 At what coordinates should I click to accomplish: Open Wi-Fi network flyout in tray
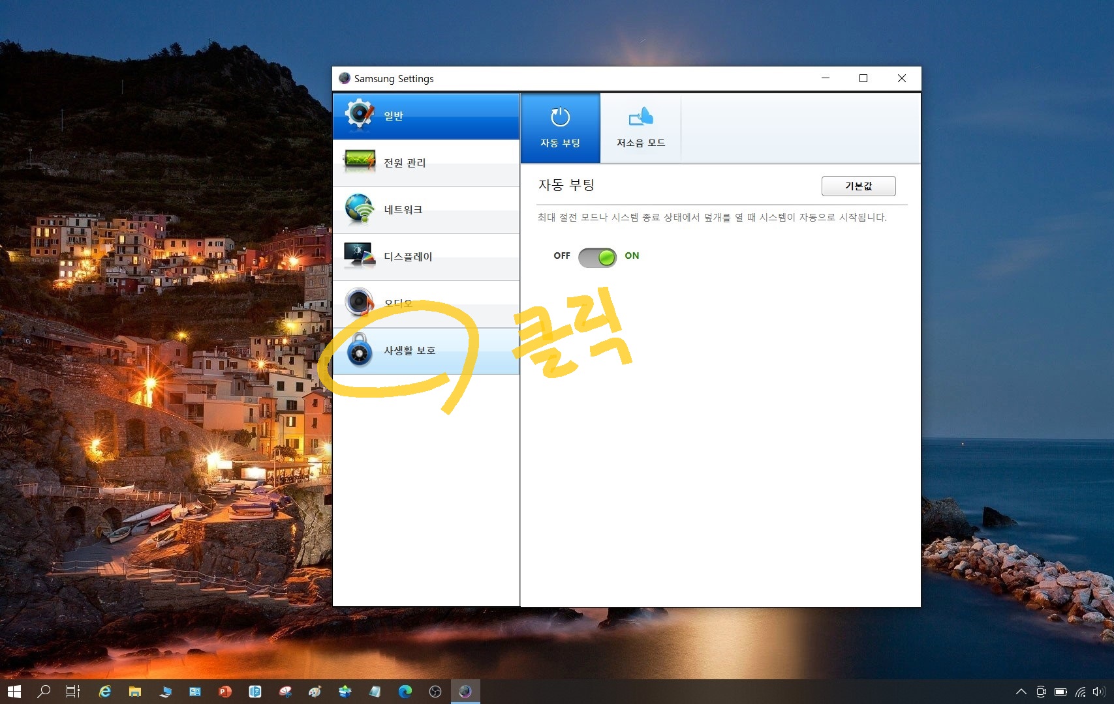coord(1081,692)
